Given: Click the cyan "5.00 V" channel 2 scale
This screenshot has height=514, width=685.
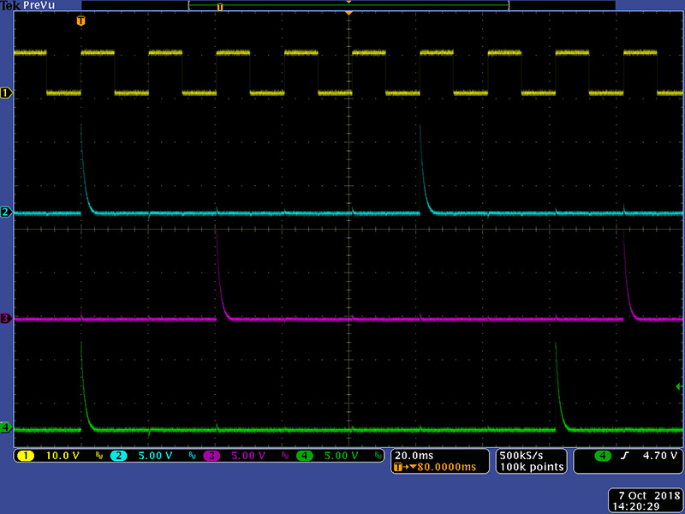Looking at the screenshot, I should (155, 456).
